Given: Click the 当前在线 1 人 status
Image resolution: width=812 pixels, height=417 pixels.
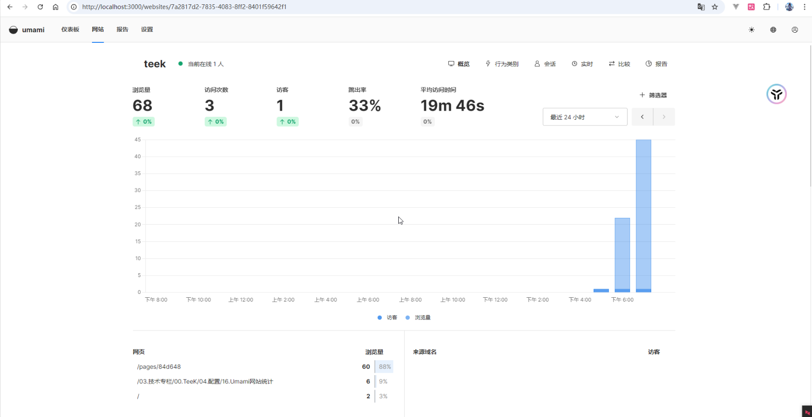Looking at the screenshot, I should [x=201, y=64].
